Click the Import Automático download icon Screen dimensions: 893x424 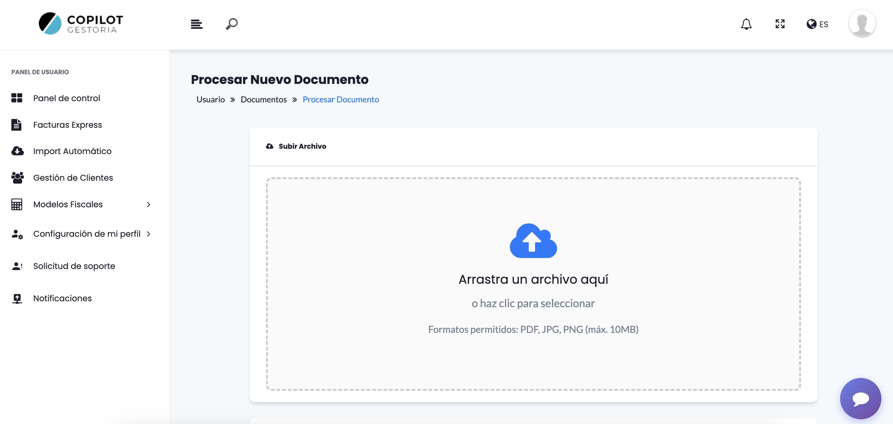17,151
